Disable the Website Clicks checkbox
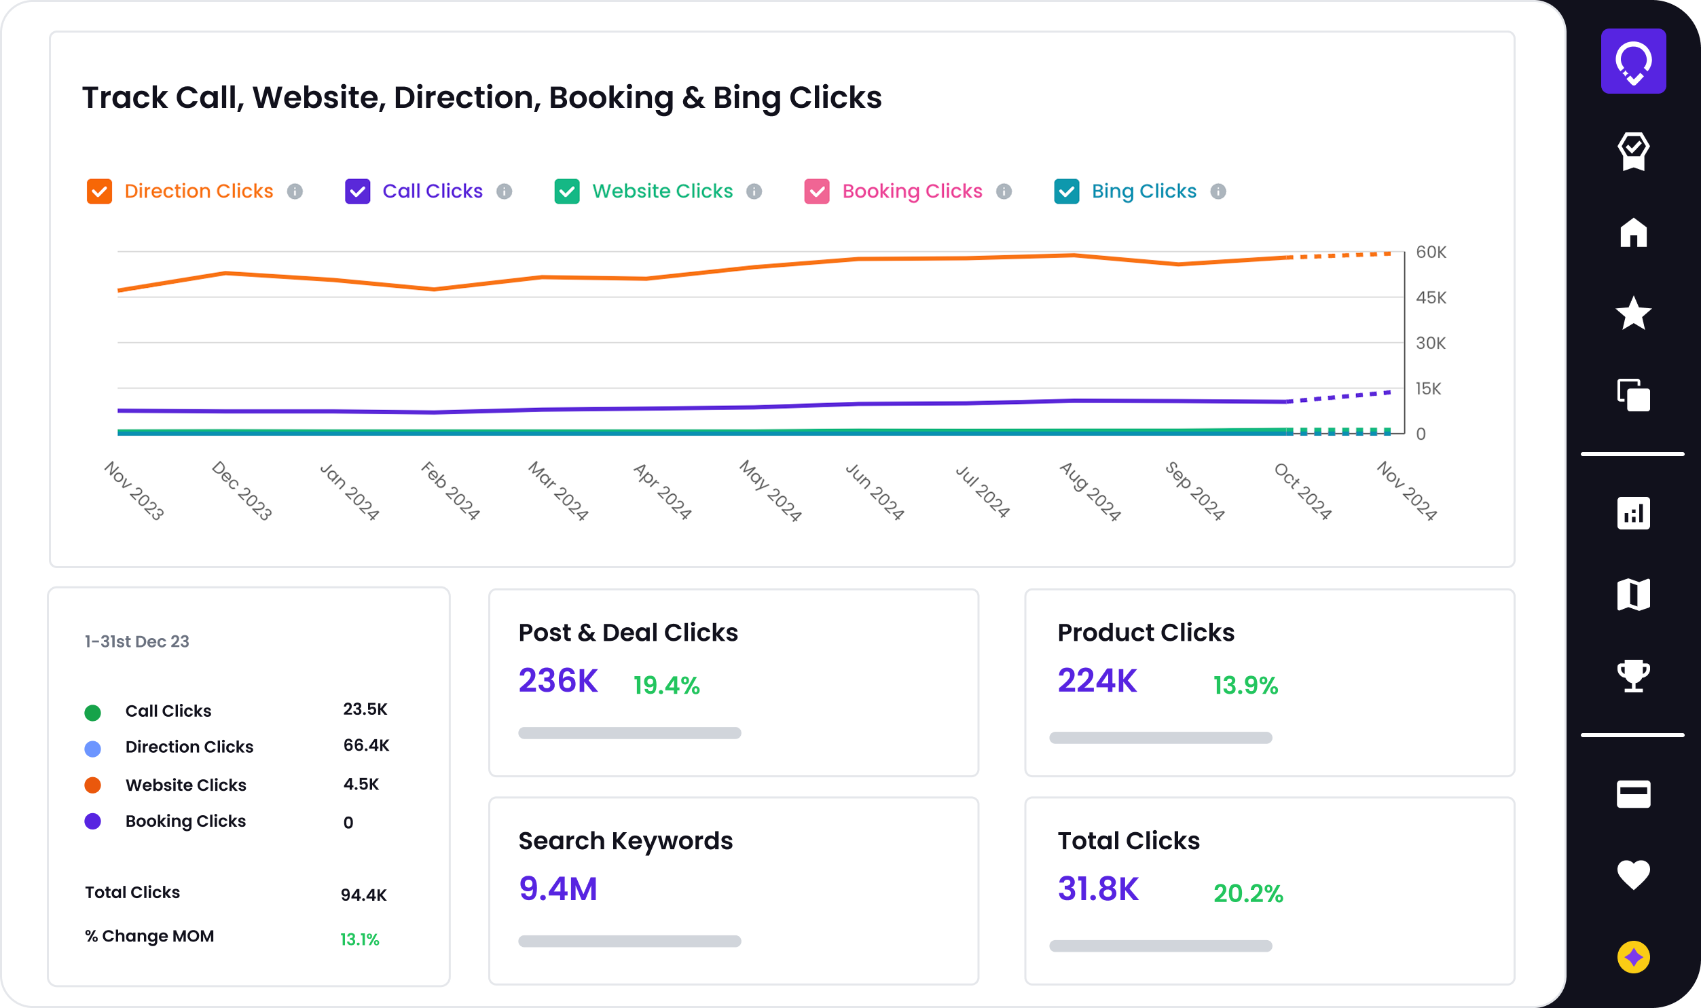 click(x=566, y=191)
